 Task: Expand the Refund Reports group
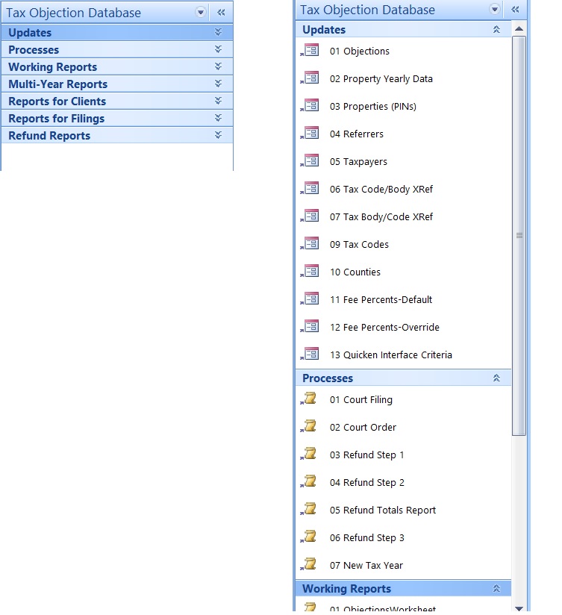[x=218, y=135]
